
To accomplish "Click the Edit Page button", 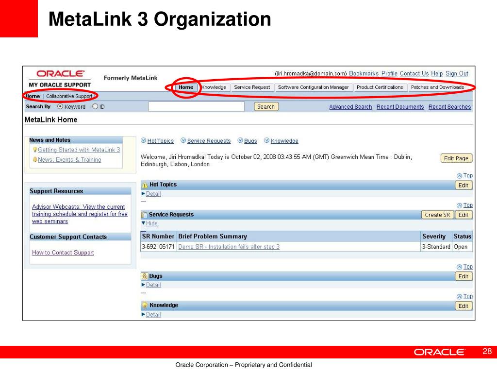I will tap(456, 158).
